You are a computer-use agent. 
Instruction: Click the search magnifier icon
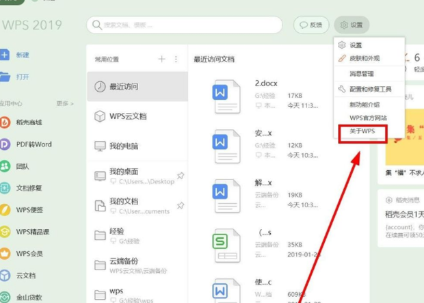96,25
